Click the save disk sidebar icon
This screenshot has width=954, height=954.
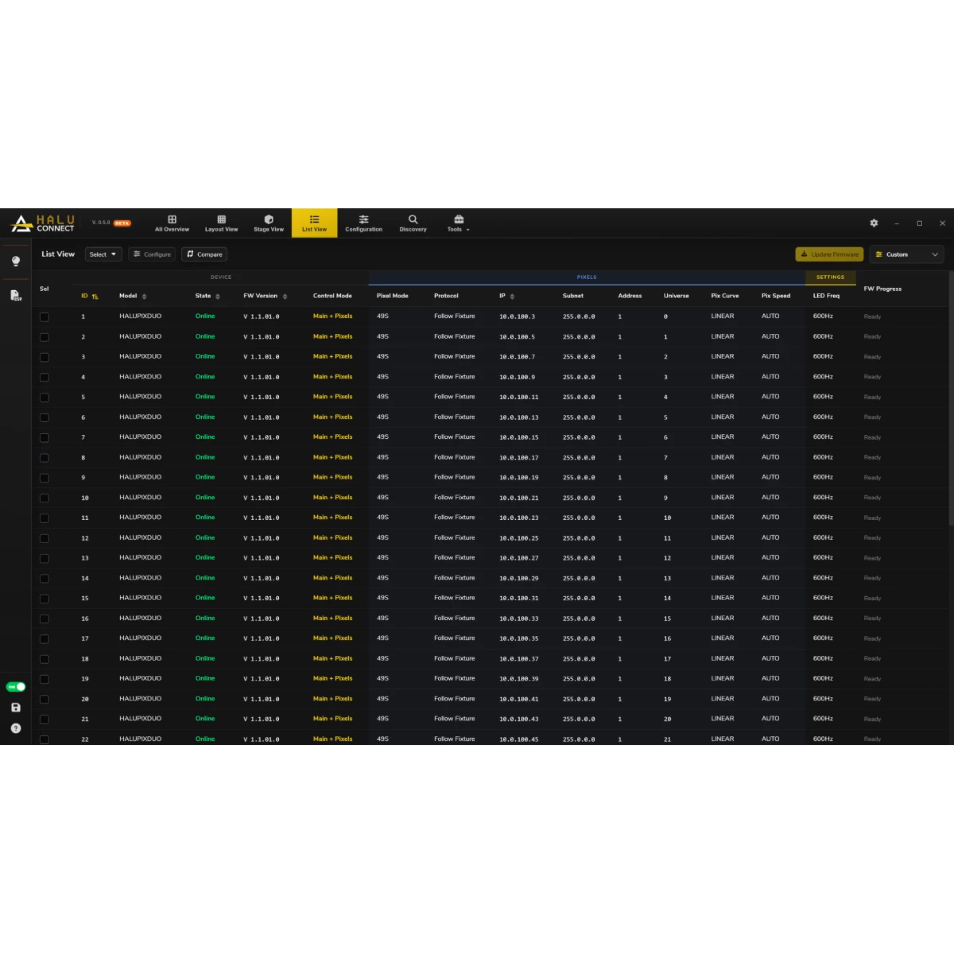tap(16, 707)
